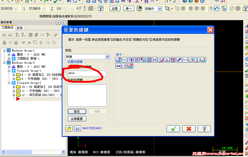The height and width of the screenshot is (157, 248).
Task: Open the Y coordinate 37.08616 dropdown
Action: (x=44, y=9)
